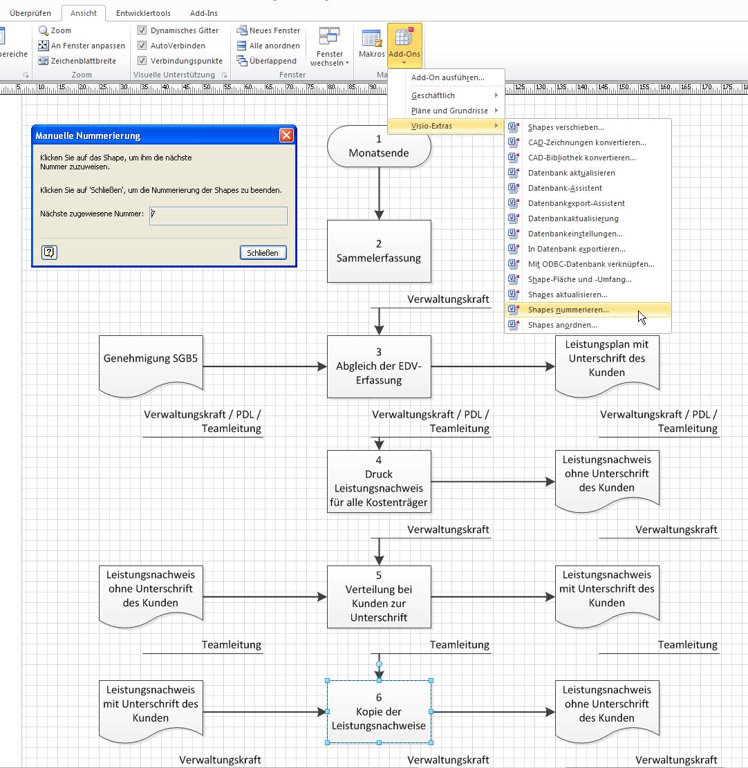Image resolution: width=748 pixels, height=768 pixels.
Task: Toggle Dynamisches Gitter checkbox
Action: coord(142,30)
